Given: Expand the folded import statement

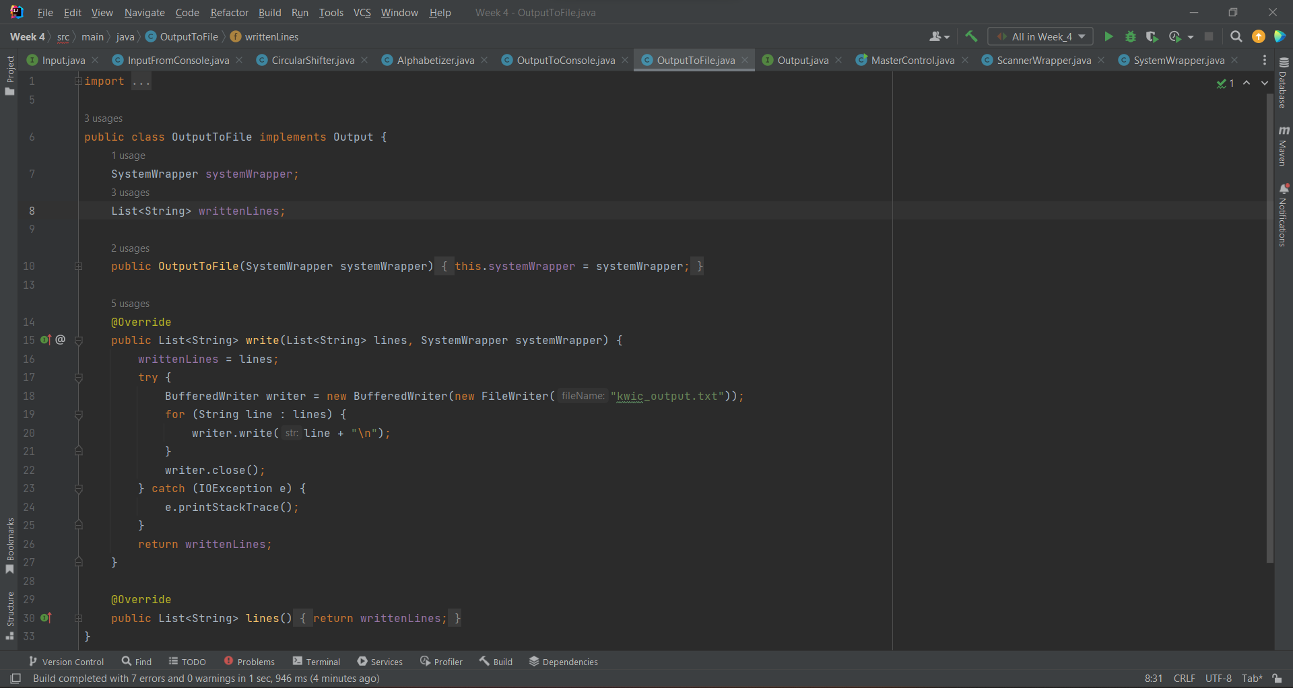Looking at the screenshot, I should 141,81.
